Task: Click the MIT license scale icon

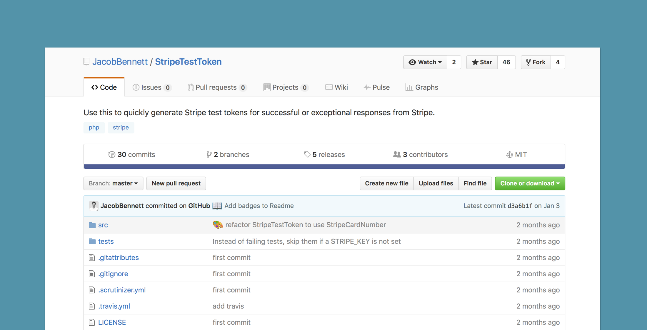Action: [509, 154]
